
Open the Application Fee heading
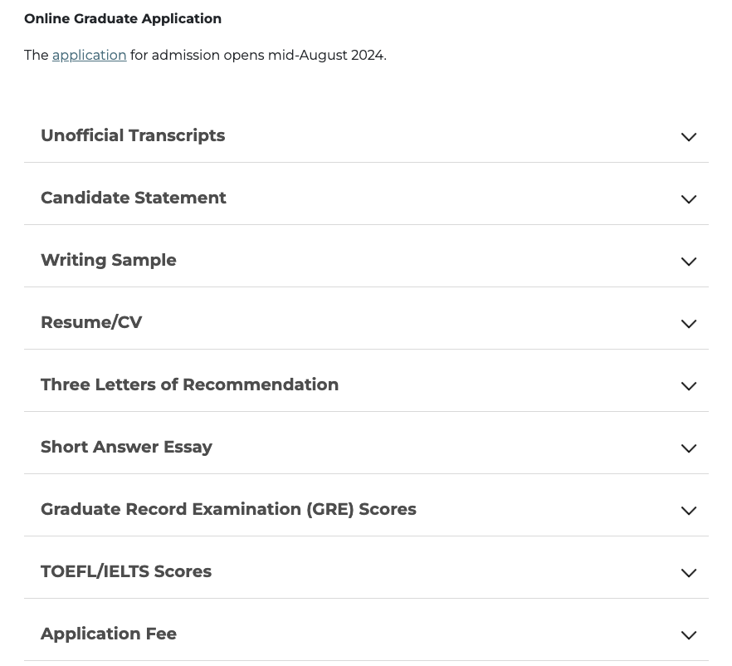(109, 634)
